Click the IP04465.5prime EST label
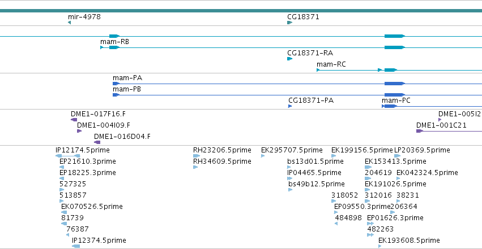Image resolution: width=482 pixels, height=249 pixels. (314, 173)
